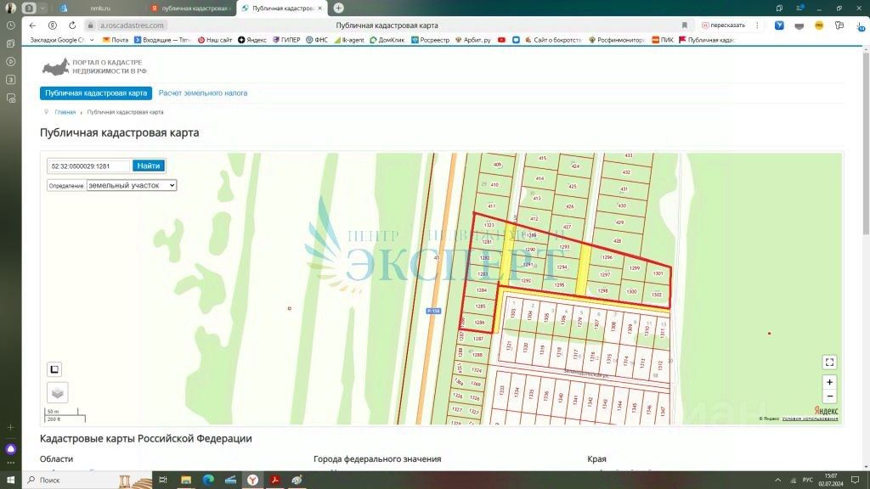
Task: Open Арбит.ру bookmark
Action: tap(472, 40)
